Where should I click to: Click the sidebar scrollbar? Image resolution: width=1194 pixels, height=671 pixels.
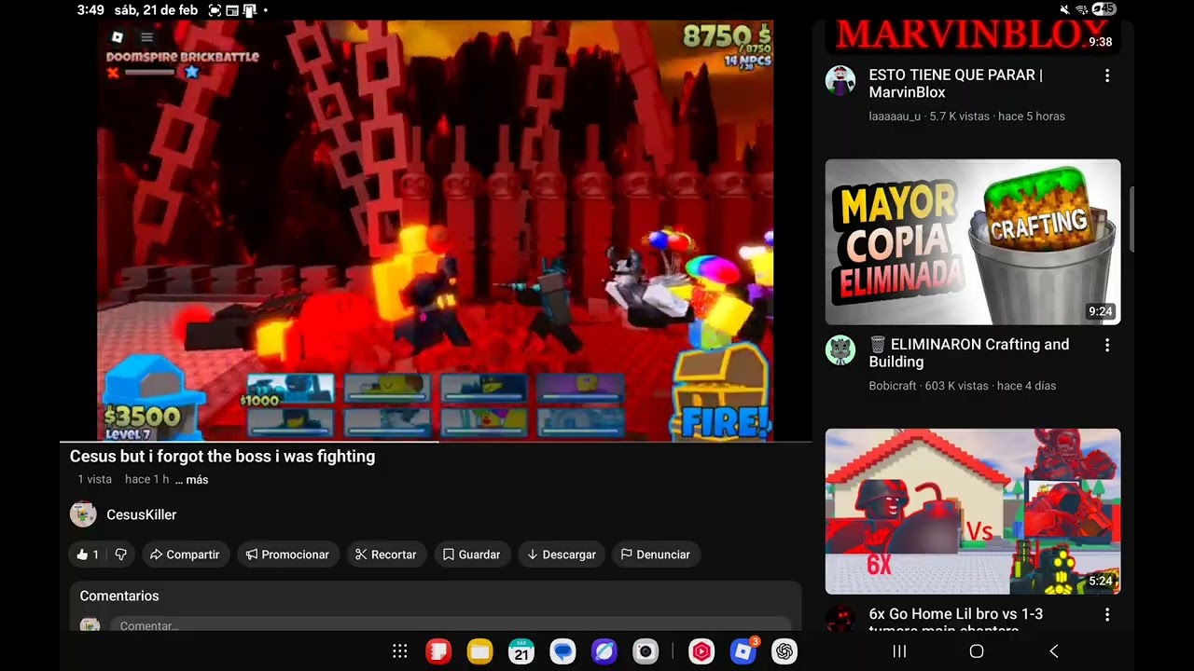point(1132,219)
